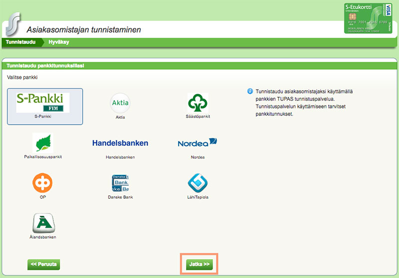
Task: Click the << Peruuta button
Action: pos(44,264)
